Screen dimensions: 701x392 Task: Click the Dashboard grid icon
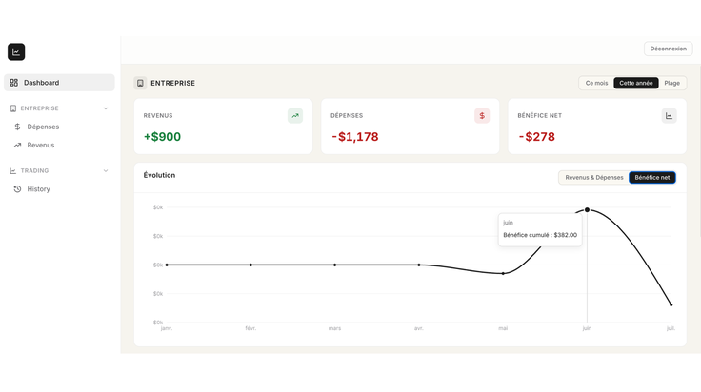(14, 83)
